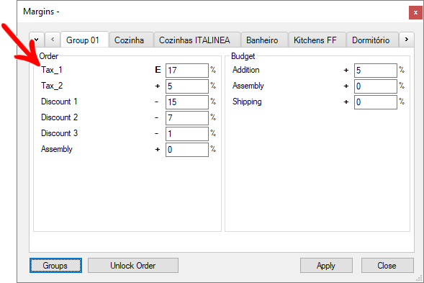The height and width of the screenshot is (283, 424).
Task: Click the Unlock Order button
Action: click(x=133, y=266)
